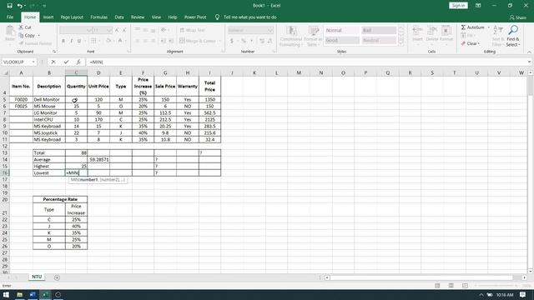Select the Dell Monitor quantity cell

(76, 100)
